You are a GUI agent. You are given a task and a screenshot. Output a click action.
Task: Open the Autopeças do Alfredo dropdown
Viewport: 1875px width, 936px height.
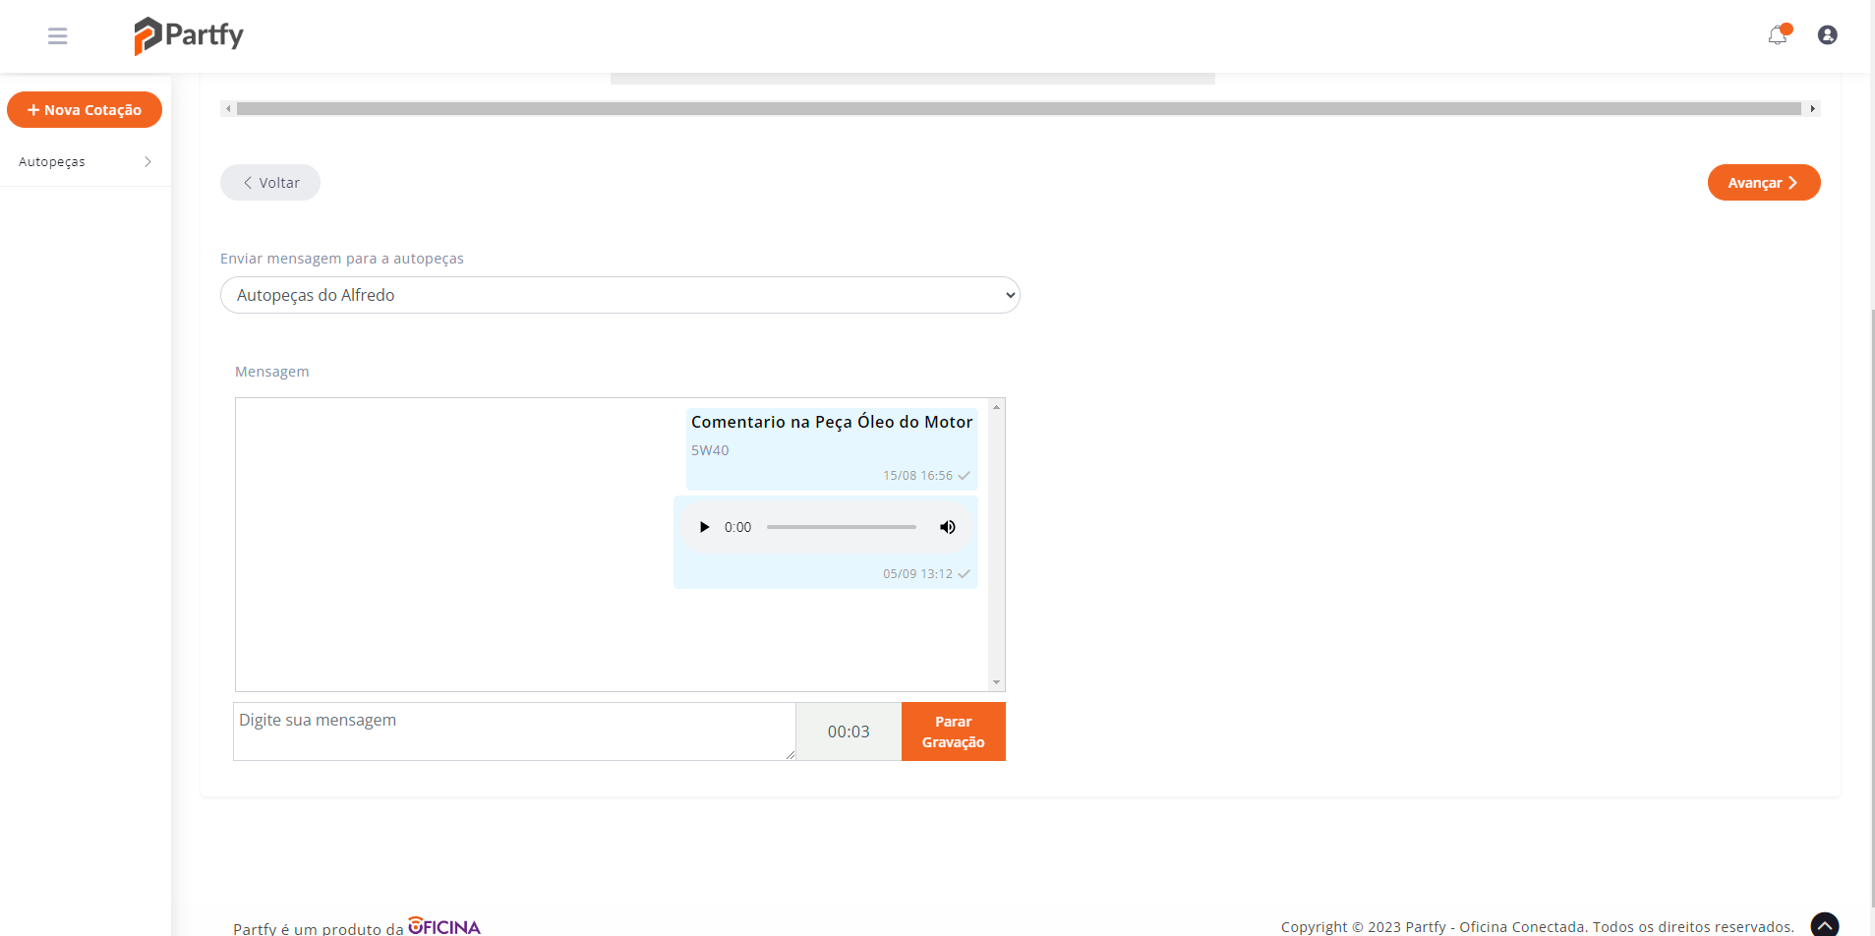click(619, 295)
